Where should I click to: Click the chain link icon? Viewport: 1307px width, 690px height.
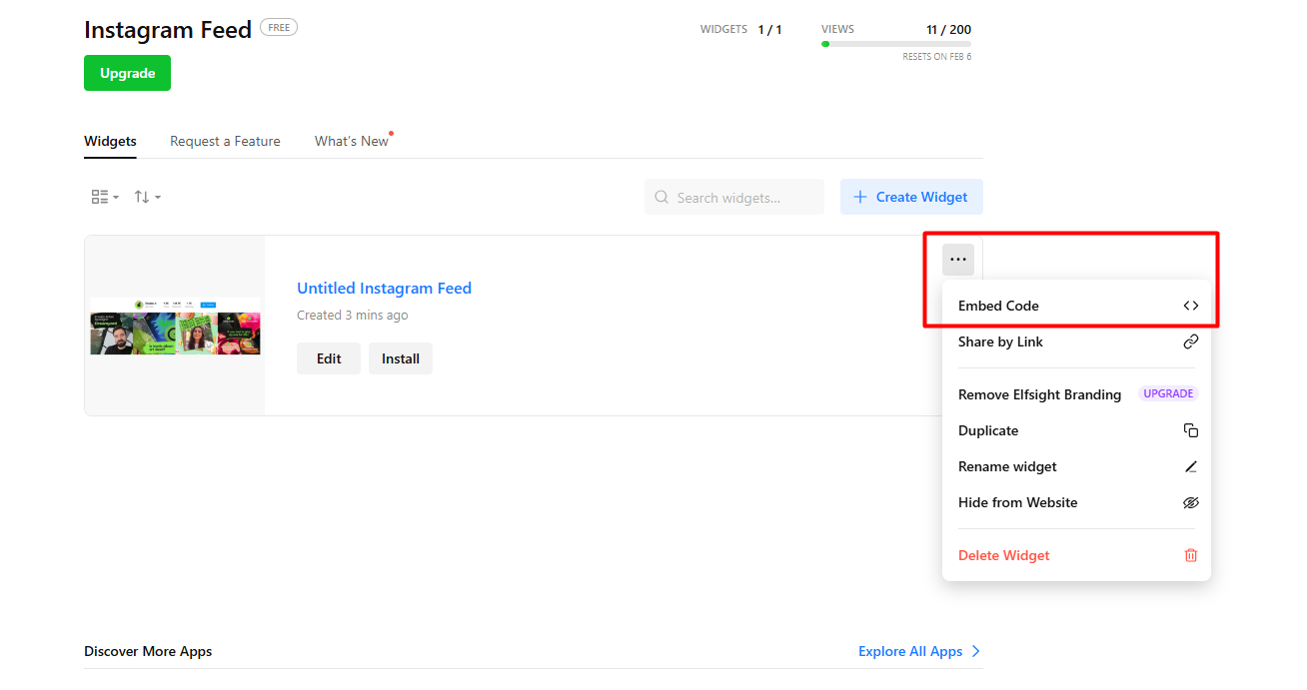(1190, 342)
